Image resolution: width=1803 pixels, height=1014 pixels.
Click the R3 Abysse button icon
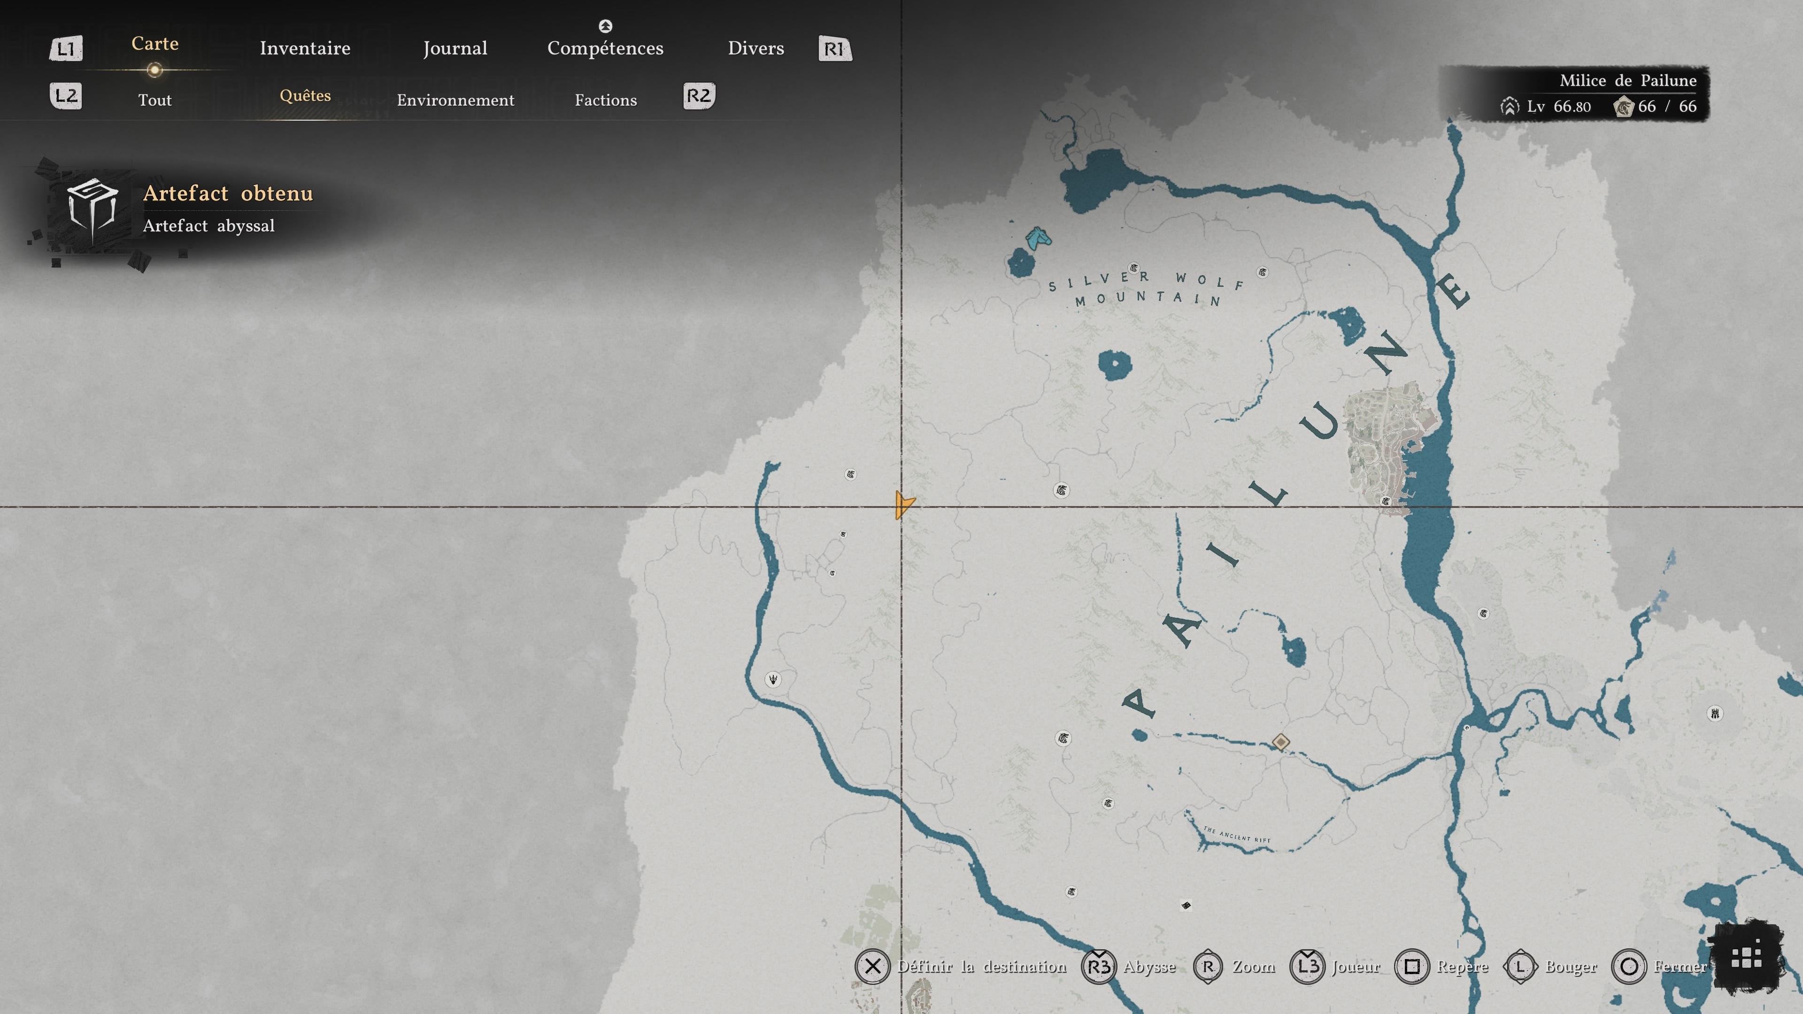point(1099,967)
